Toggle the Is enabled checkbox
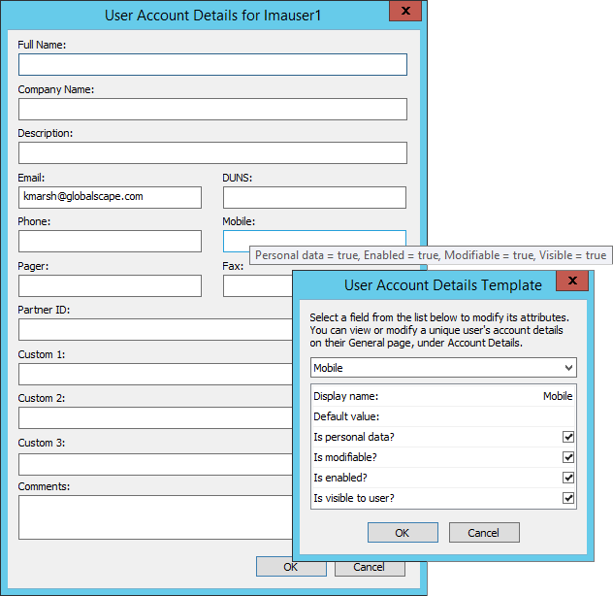 point(568,478)
